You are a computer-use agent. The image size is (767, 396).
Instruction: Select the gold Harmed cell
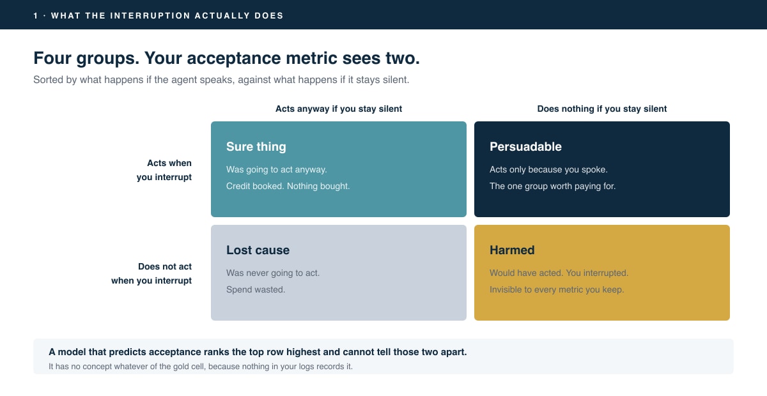[x=602, y=273]
